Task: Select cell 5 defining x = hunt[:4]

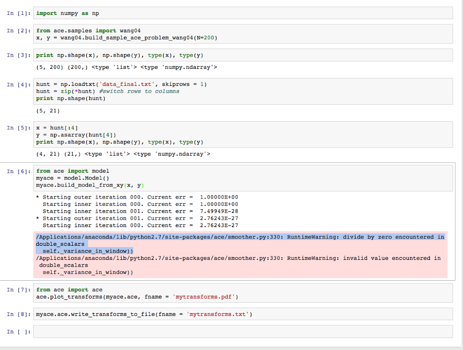Action: [x=243, y=134]
